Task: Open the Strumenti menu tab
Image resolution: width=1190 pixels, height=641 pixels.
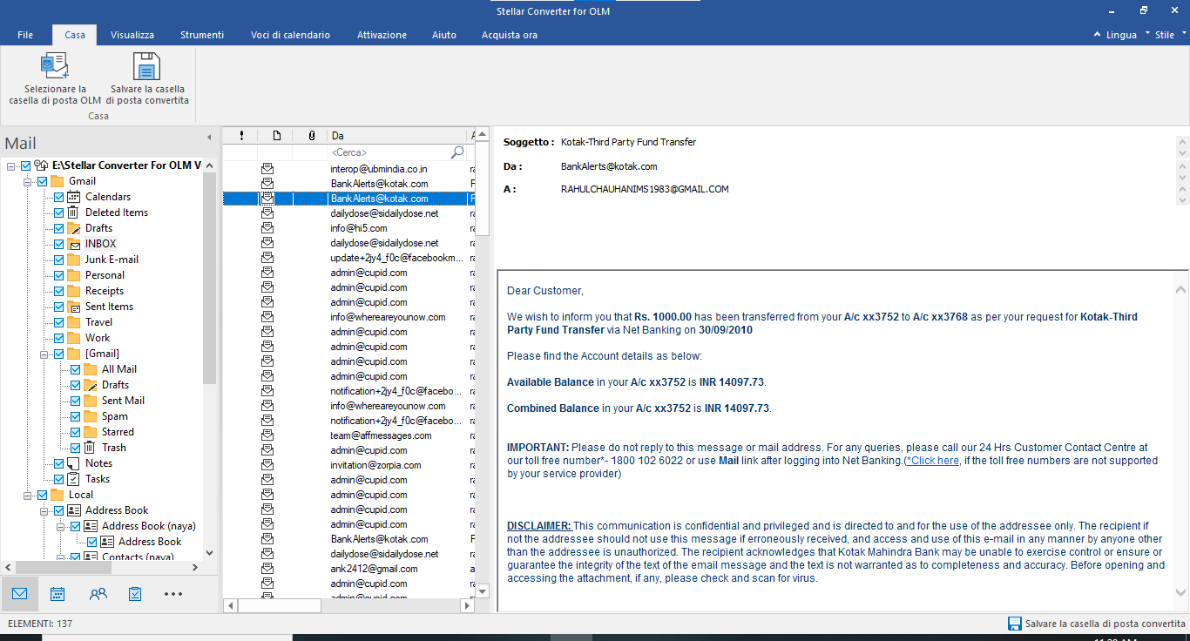Action: [202, 35]
